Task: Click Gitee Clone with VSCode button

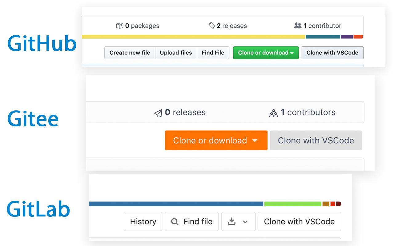Action: [x=316, y=141]
